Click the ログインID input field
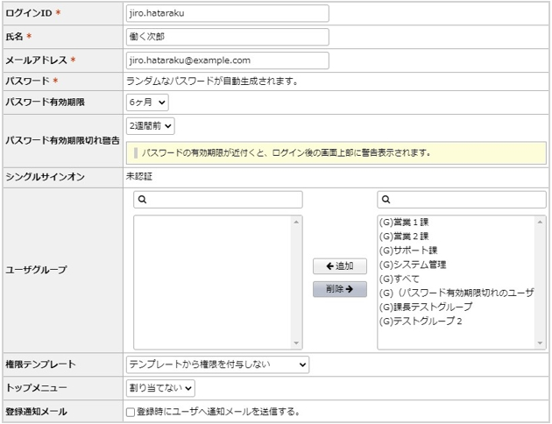The width and height of the screenshot is (552, 424). coord(228,13)
